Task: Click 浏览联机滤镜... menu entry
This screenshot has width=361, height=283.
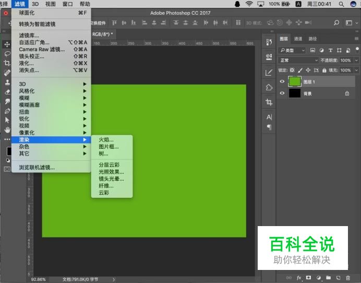Action: [x=37, y=168]
